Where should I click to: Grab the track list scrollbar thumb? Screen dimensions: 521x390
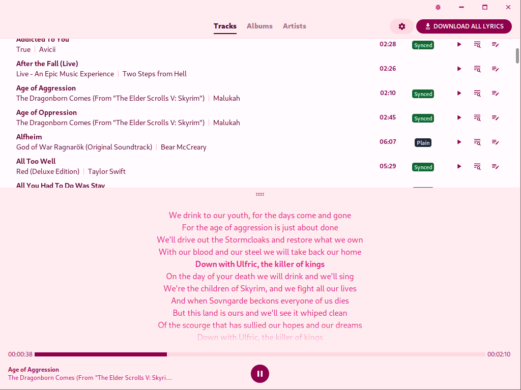click(x=517, y=57)
